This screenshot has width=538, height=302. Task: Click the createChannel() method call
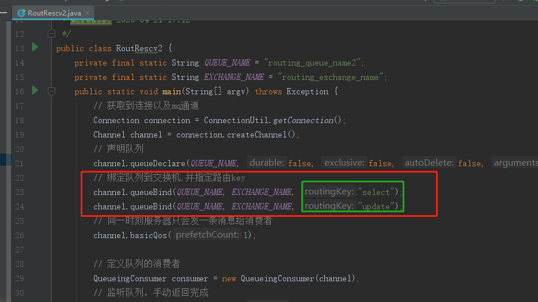[x=261, y=135]
